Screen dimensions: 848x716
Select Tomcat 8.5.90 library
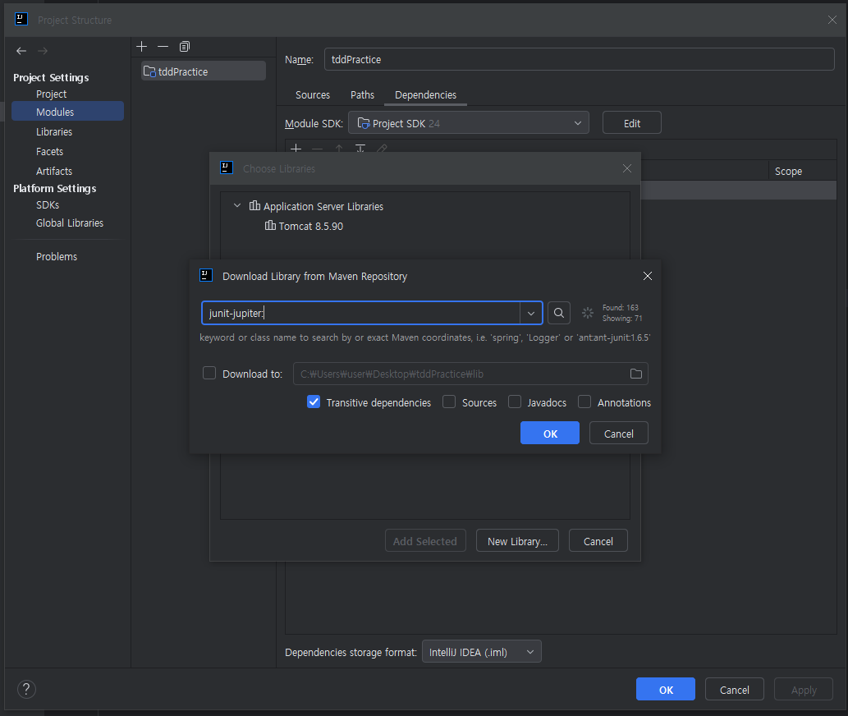(x=304, y=226)
